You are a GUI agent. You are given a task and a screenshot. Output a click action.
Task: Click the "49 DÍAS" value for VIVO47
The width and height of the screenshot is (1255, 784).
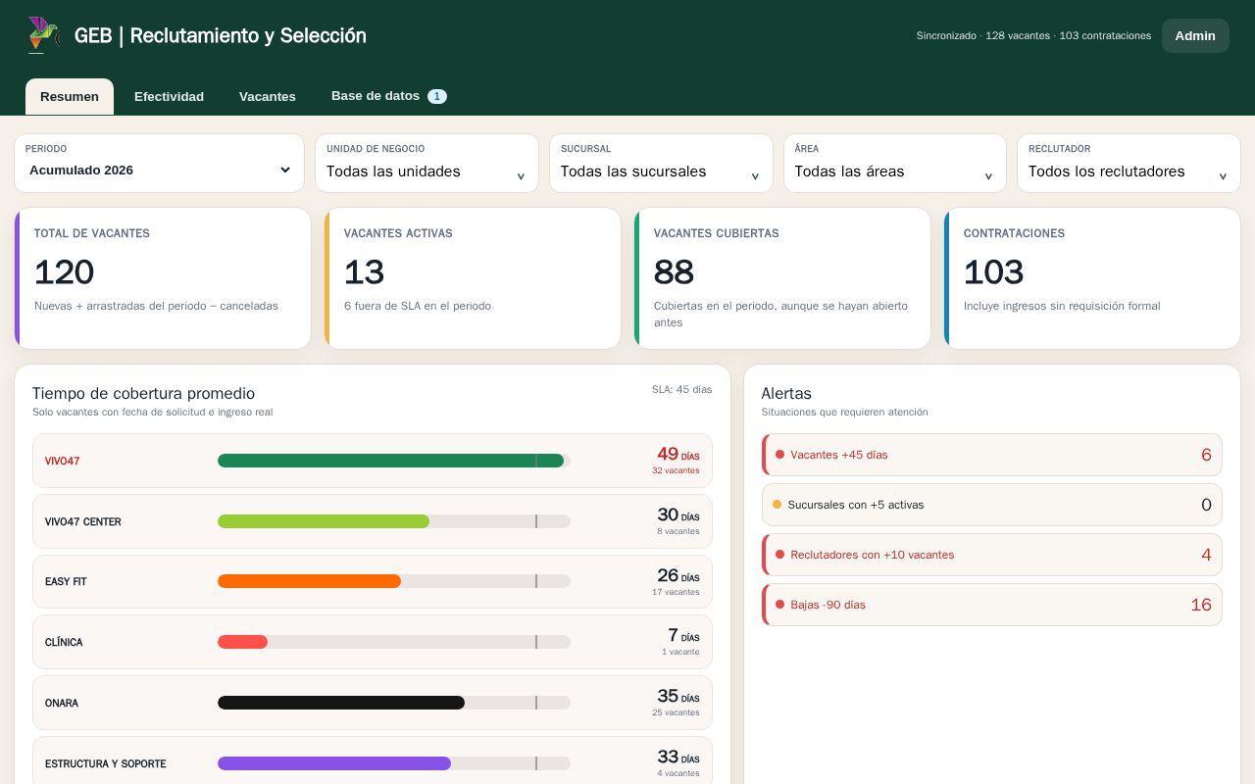pos(678,454)
